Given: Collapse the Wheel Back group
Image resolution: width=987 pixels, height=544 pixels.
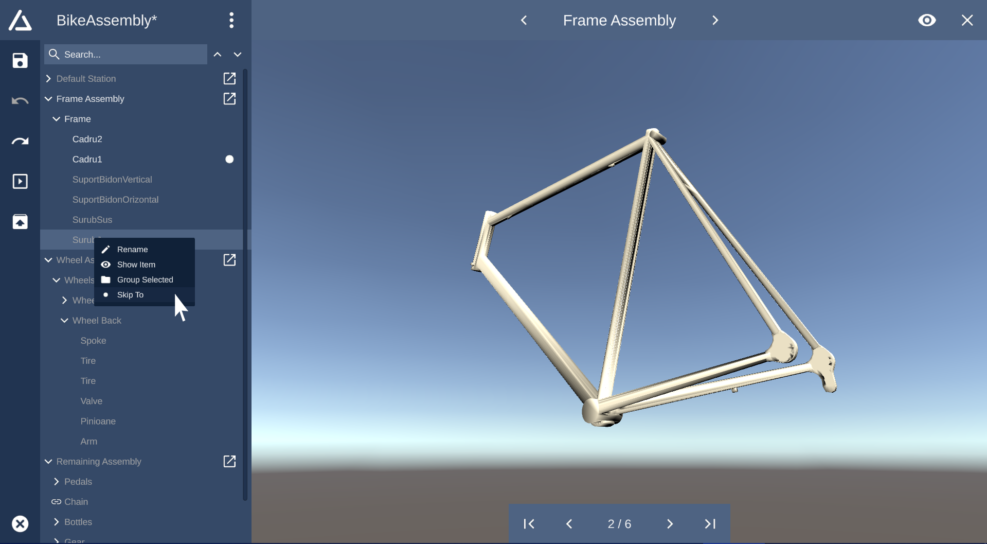Looking at the screenshot, I should pyautogui.click(x=64, y=321).
